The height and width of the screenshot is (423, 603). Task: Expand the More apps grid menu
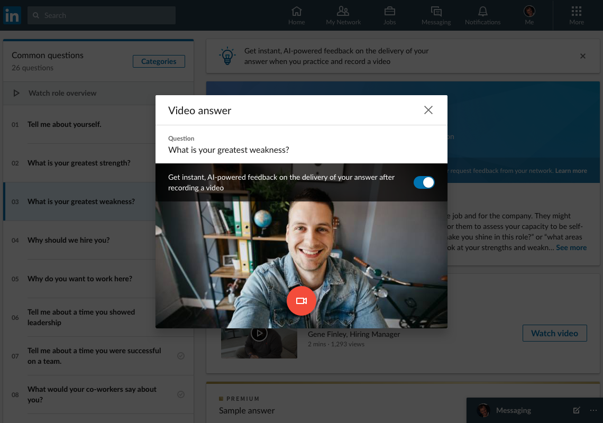tap(577, 15)
